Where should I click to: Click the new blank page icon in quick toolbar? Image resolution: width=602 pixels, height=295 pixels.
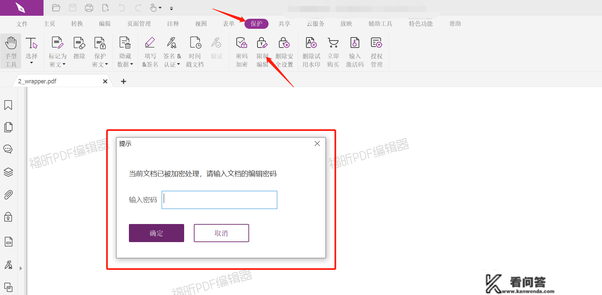(105, 8)
